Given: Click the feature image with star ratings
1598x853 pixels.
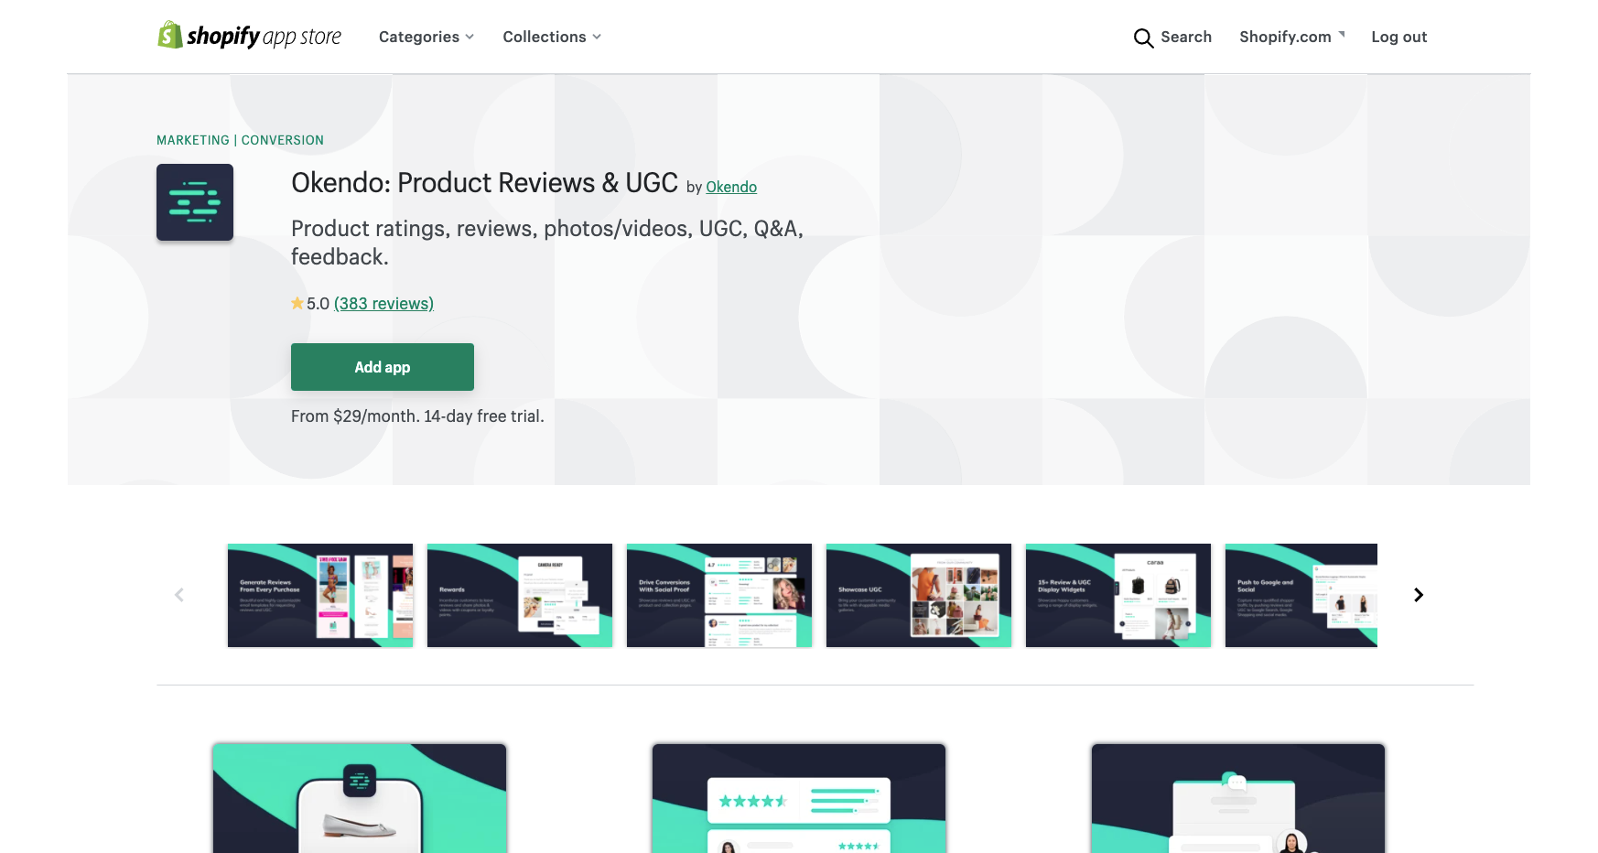Looking at the screenshot, I should [x=799, y=798].
